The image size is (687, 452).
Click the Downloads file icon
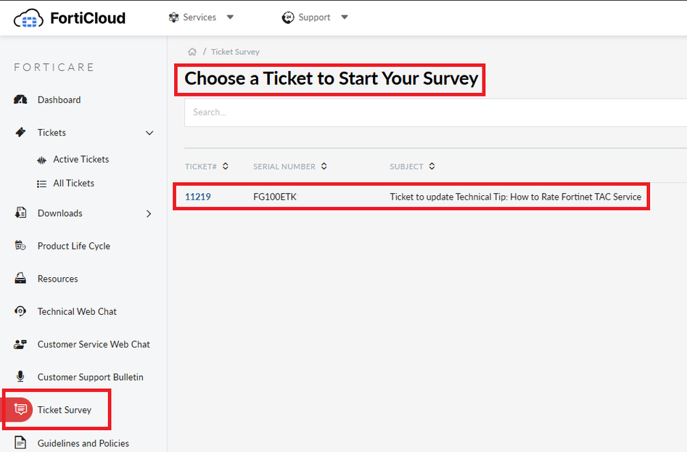[x=21, y=213]
